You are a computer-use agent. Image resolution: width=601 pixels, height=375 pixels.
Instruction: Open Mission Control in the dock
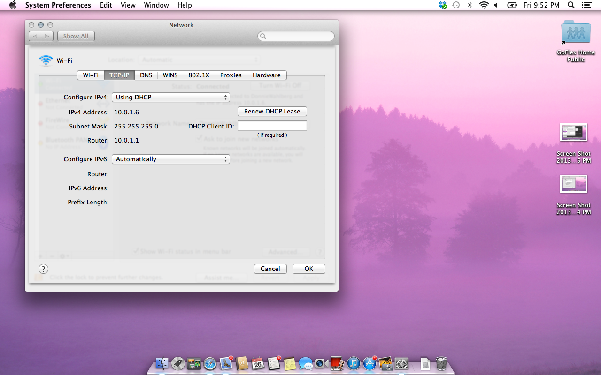(x=194, y=363)
